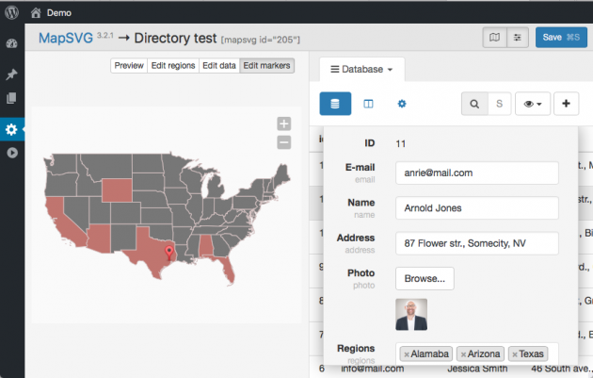Click Browse to choose a photo
The width and height of the screenshot is (593, 378).
tap(425, 278)
